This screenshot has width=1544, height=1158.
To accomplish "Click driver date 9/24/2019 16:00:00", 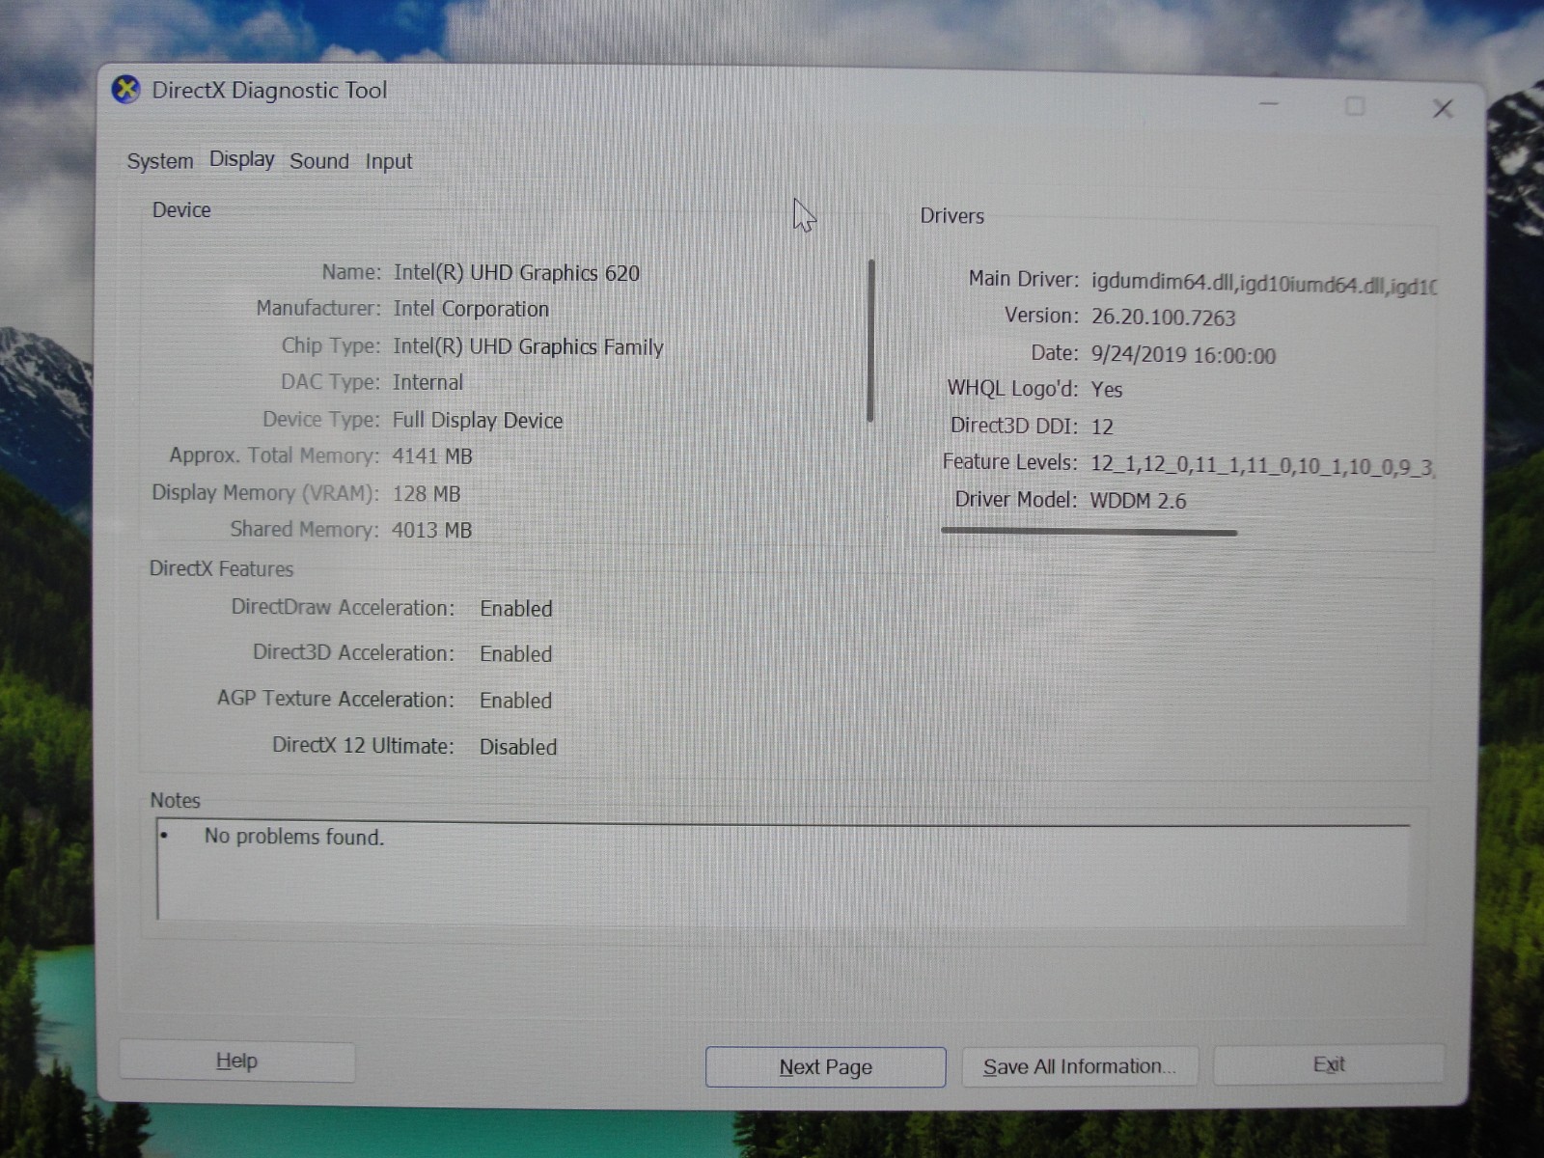I will (x=1184, y=355).
